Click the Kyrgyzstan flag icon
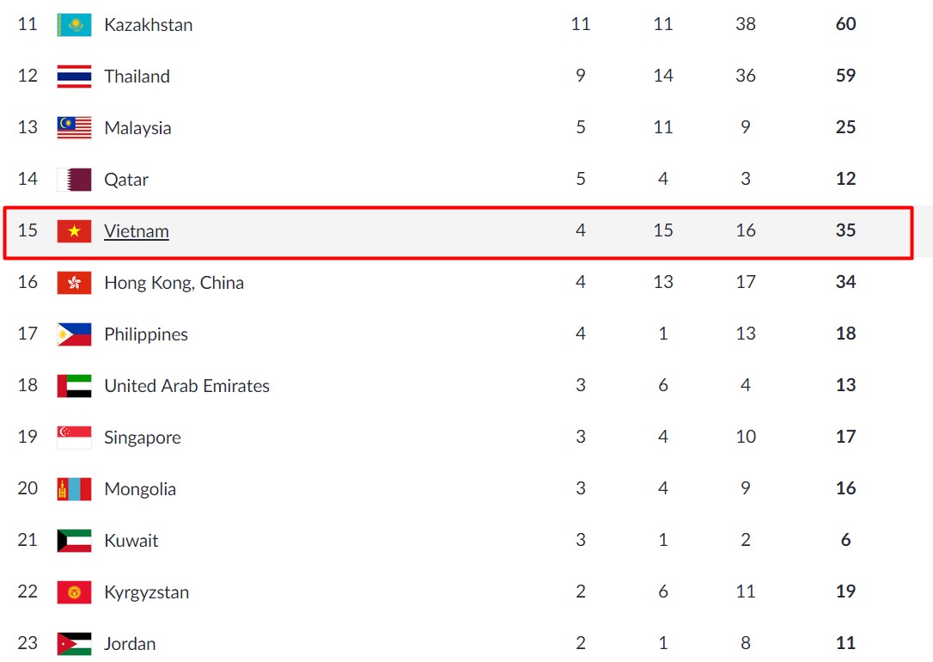Viewport: 933px width, 662px height. (75, 592)
